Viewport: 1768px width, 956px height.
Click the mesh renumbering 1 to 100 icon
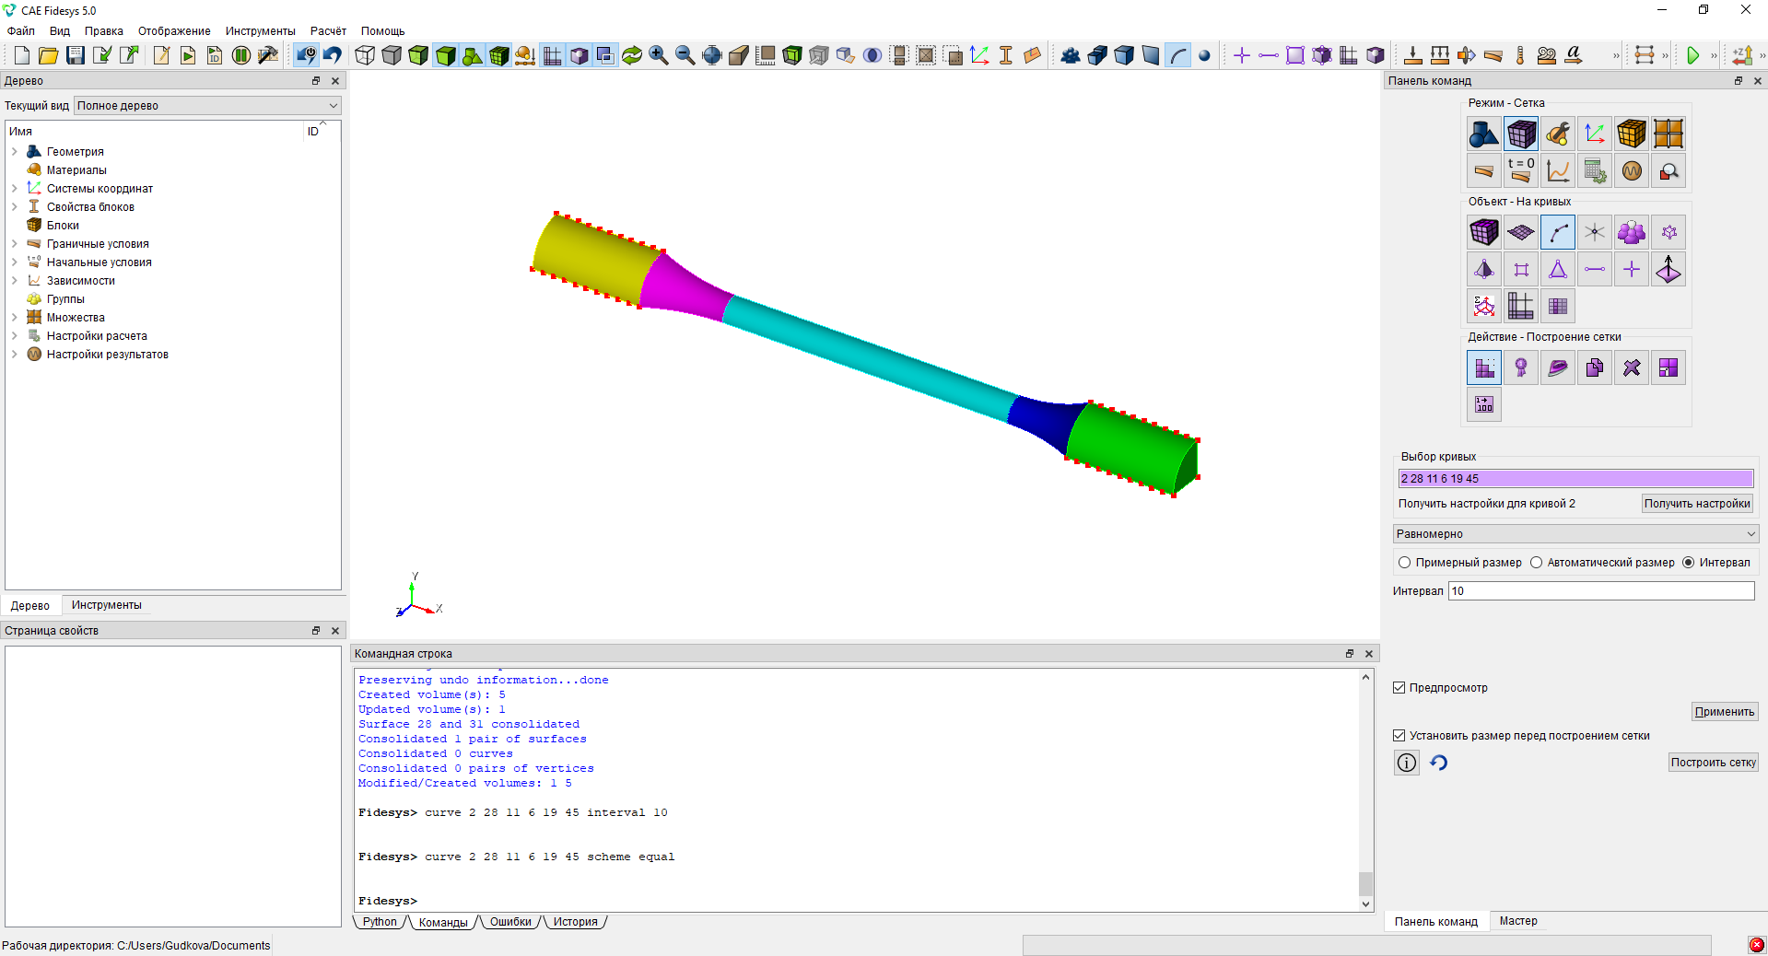[x=1484, y=405]
